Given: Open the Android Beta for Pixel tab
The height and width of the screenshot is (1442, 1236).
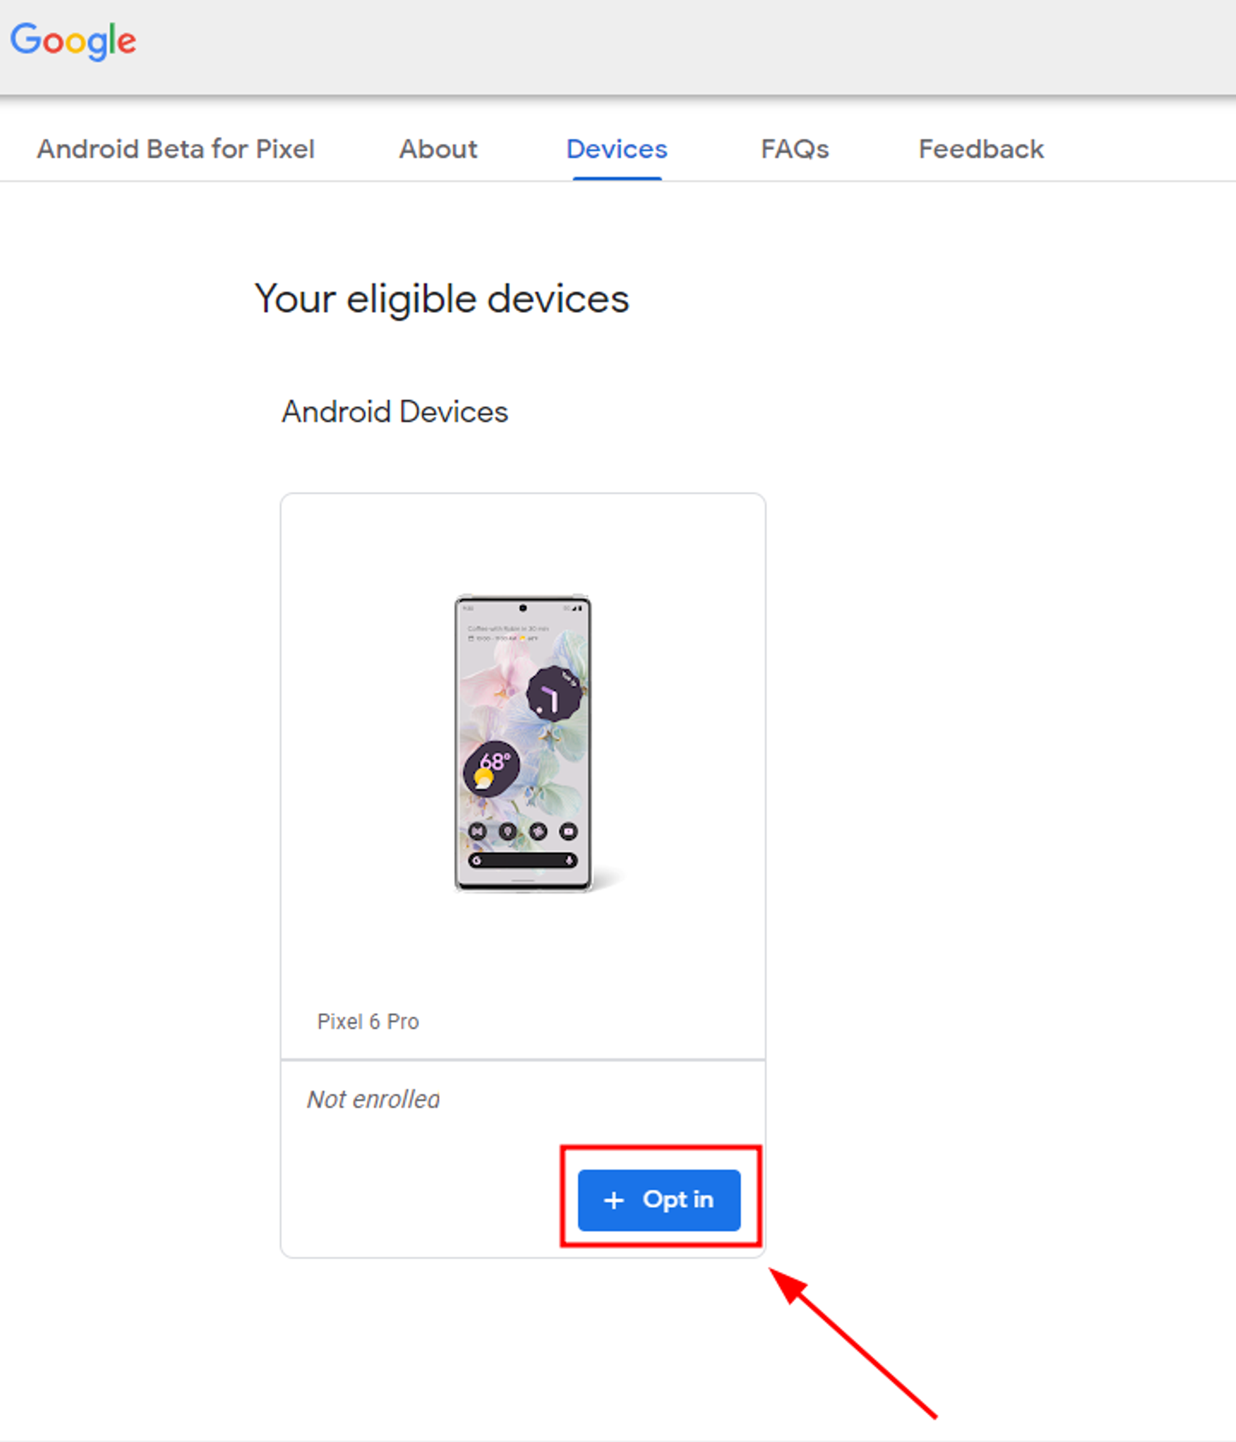Looking at the screenshot, I should pyautogui.click(x=176, y=149).
